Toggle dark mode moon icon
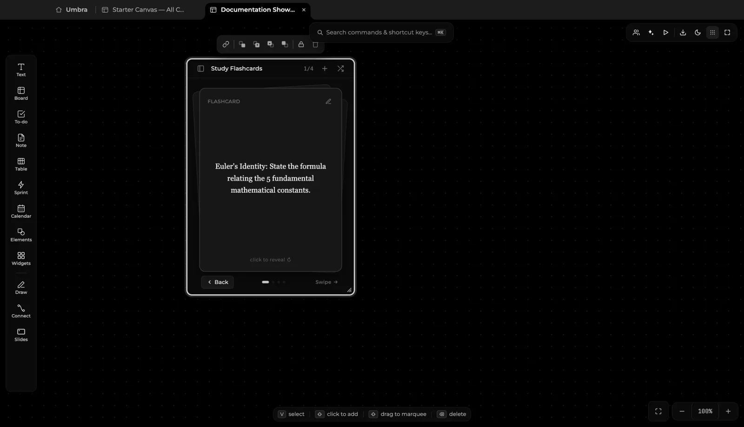744x427 pixels. pos(697,32)
